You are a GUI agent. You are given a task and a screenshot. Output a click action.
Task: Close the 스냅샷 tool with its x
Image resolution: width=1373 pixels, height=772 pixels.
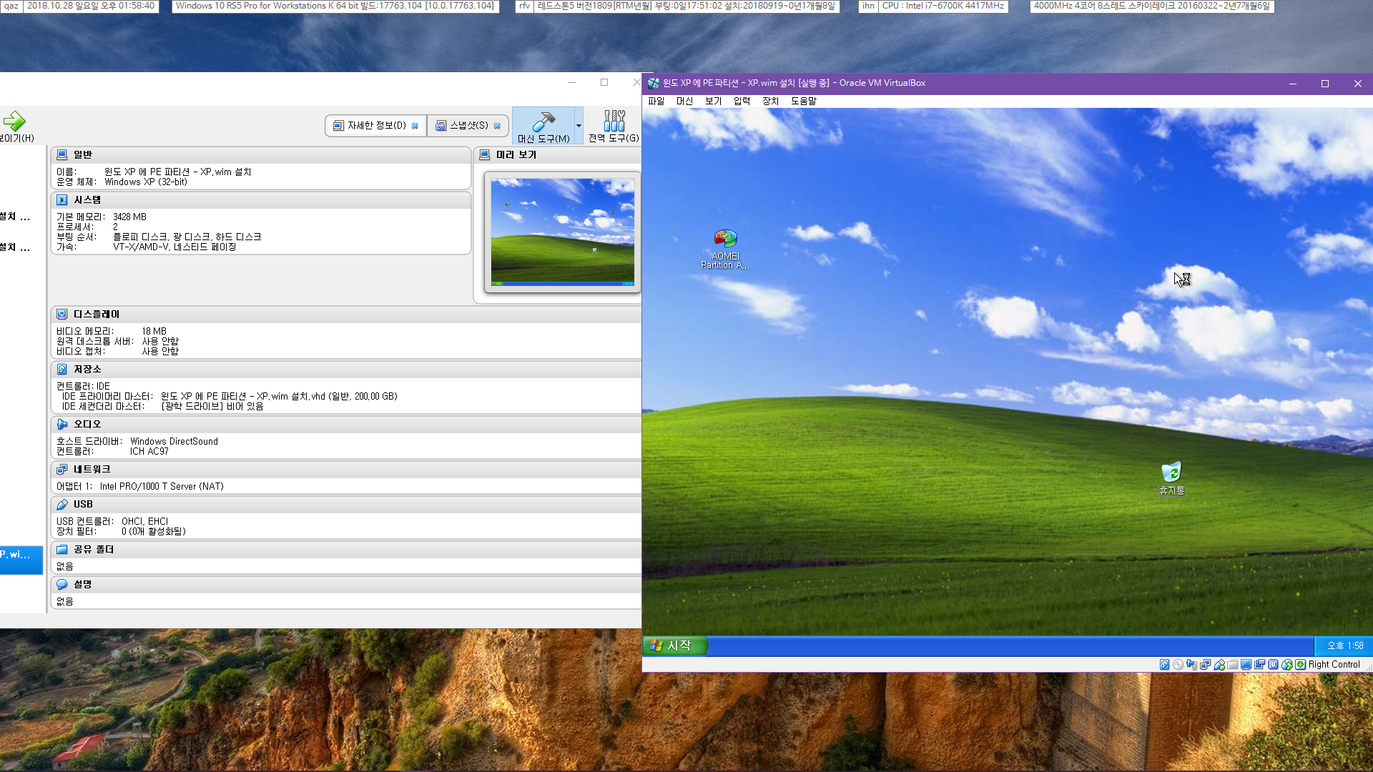(x=497, y=126)
